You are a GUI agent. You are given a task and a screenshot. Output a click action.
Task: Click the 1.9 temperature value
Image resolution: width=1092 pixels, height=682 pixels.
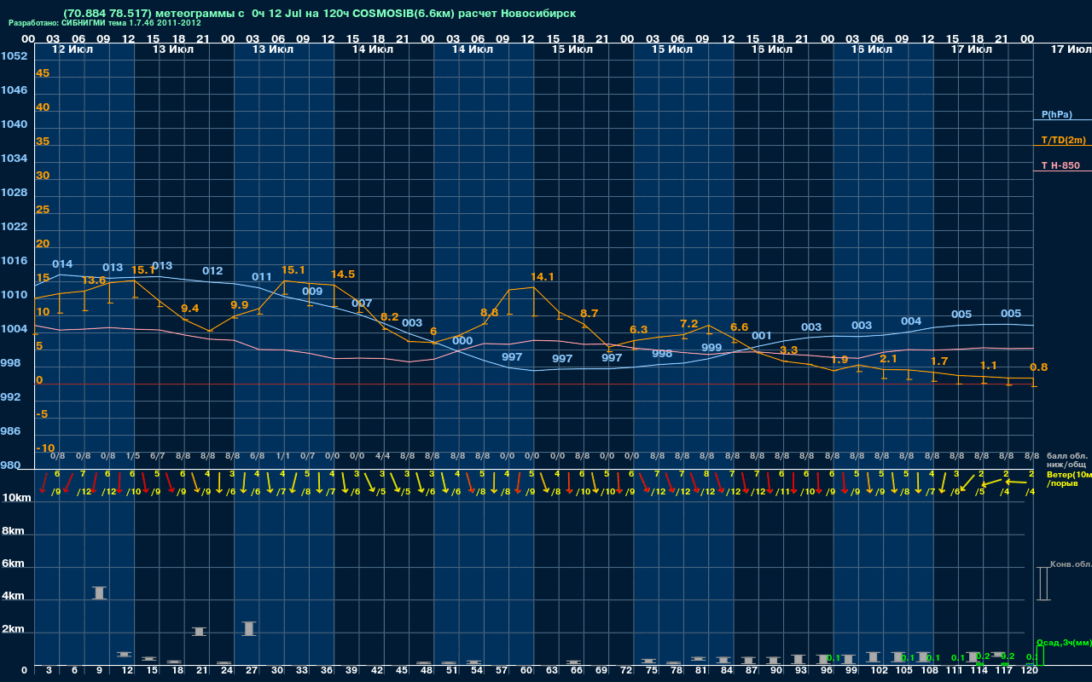point(839,360)
